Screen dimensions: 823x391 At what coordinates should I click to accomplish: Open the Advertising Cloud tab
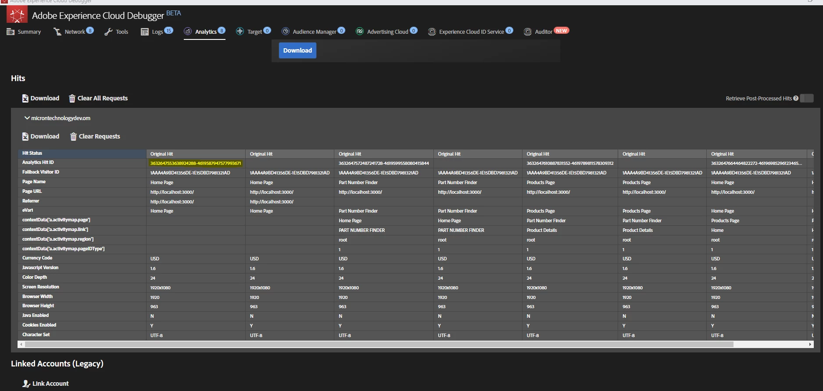click(386, 32)
